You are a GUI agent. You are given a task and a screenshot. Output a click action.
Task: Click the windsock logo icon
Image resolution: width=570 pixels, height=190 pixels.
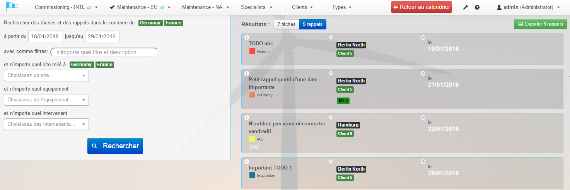(x=12, y=7)
